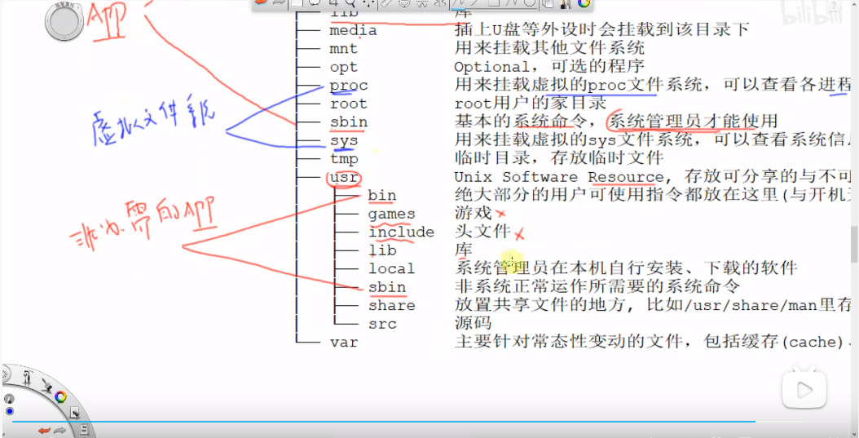Click the 'root' entry in the directory list
This screenshot has width=859, height=438.
point(349,104)
